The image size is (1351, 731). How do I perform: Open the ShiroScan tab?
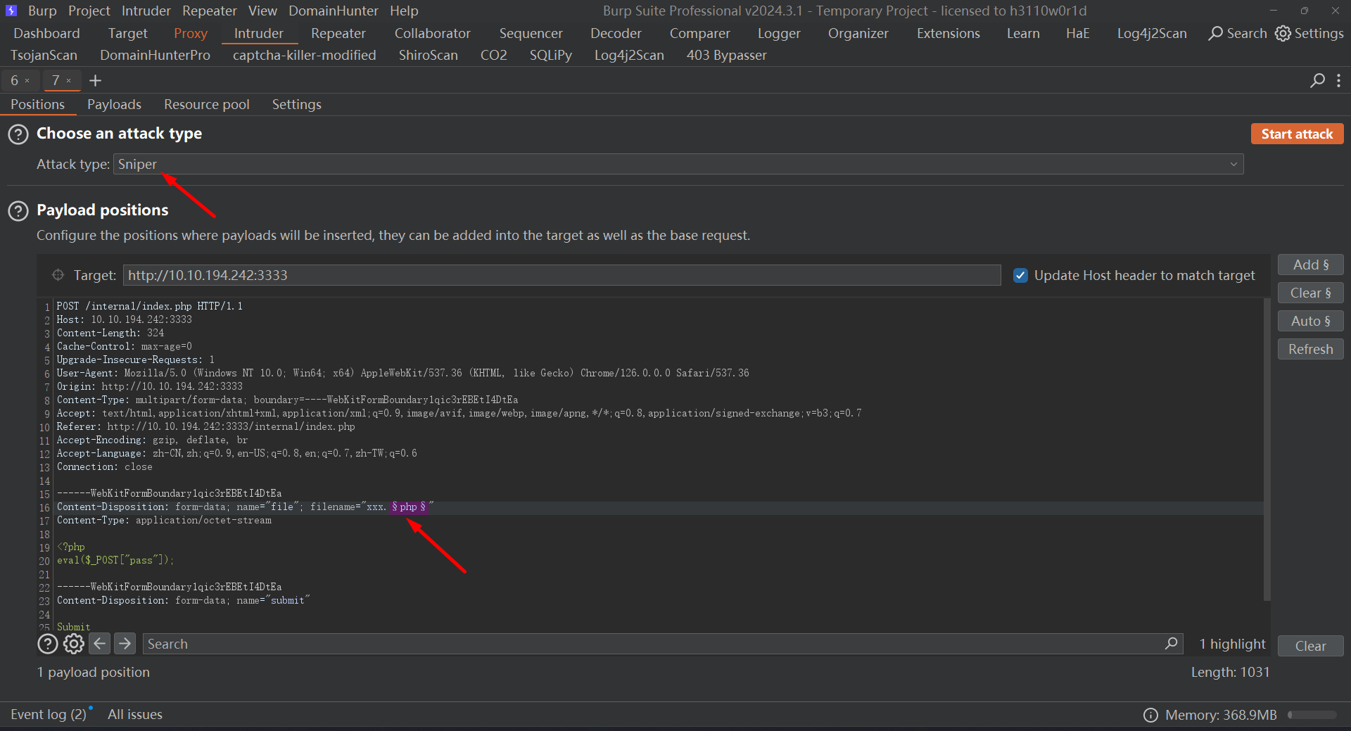point(428,55)
